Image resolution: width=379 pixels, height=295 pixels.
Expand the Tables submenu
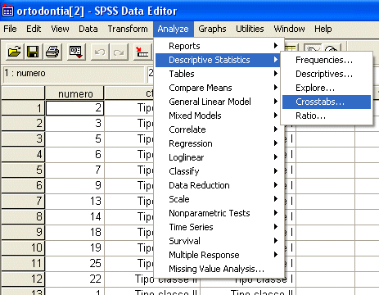(x=219, y=74)
